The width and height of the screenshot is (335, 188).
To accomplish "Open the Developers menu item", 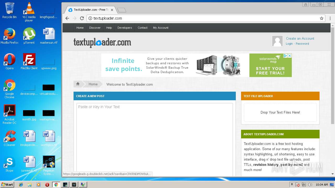I will click(125, 28).
